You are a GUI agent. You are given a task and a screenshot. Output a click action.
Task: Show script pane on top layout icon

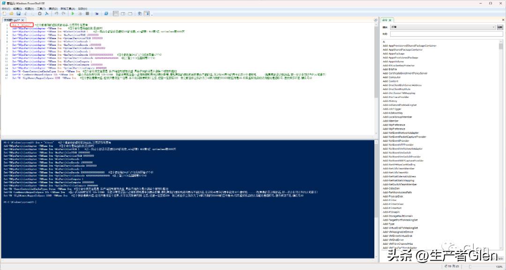[116, 14]
